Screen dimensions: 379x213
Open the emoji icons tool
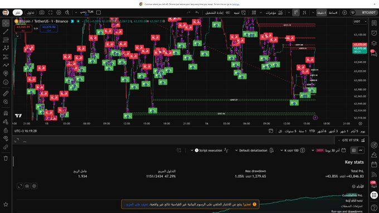click(6, 82)
